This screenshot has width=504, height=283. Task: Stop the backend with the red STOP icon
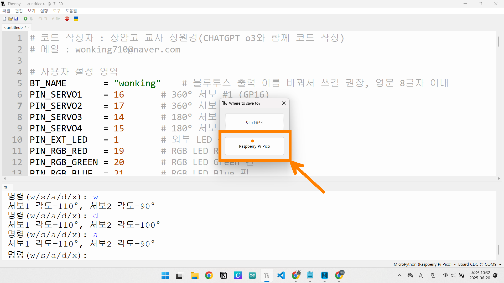point(67,19)
